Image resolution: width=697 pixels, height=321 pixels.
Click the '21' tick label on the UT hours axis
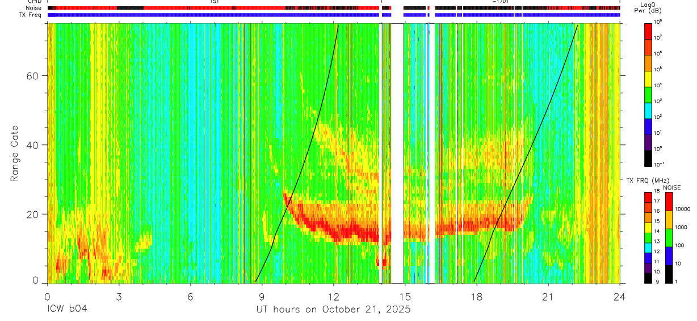[548, 296]
